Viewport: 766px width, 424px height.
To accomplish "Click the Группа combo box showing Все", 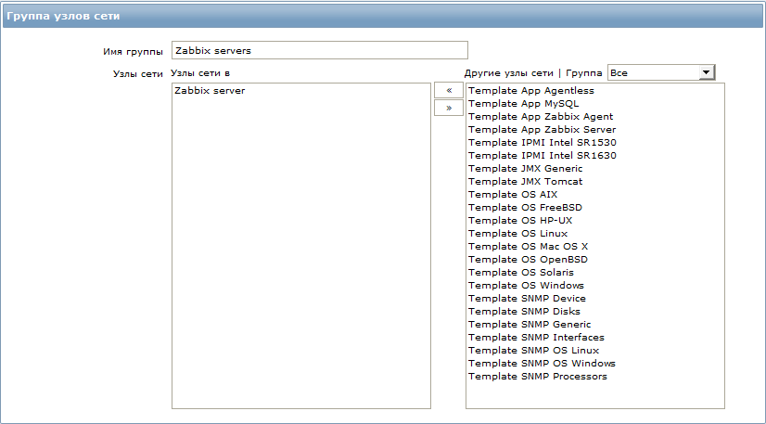I will [x=661, y=72].
